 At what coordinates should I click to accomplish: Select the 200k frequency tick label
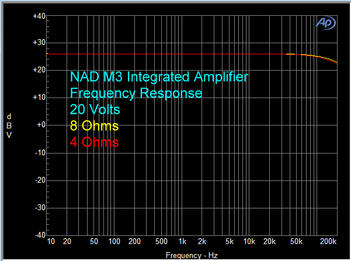(328, 242)
